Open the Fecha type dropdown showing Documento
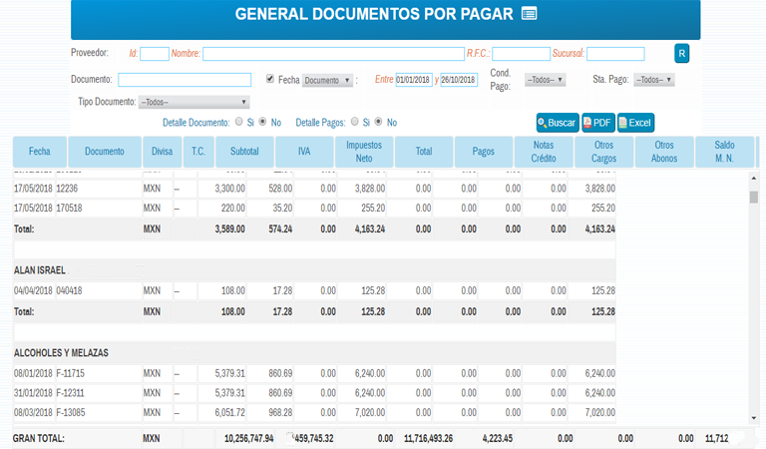This screenshot has width=766, height=449. click(x=327, y=80)
